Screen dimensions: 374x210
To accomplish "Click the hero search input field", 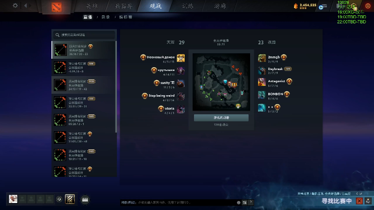I will (84, 35).
